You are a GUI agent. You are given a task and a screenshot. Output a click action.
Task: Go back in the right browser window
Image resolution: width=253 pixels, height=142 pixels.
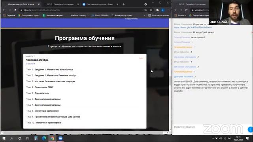pos(176,10)
